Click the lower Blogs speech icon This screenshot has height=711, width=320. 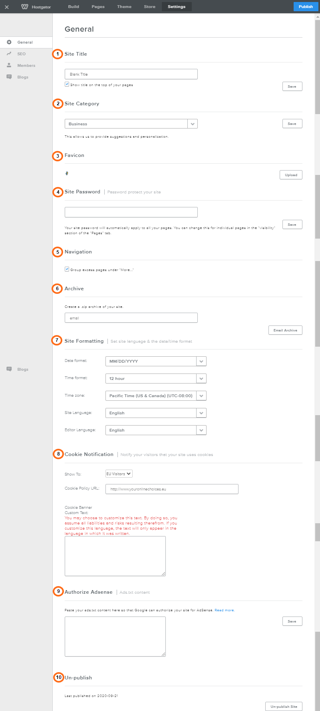click(9, 369)
